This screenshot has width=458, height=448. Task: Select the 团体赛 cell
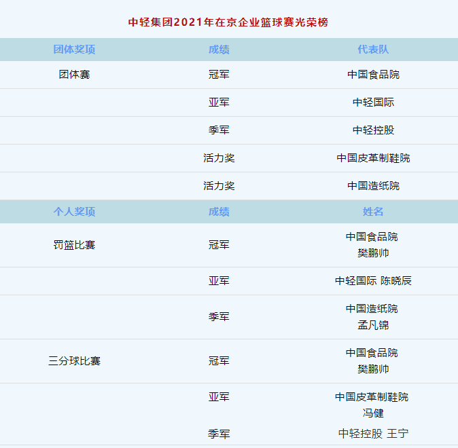pos(74,75)
